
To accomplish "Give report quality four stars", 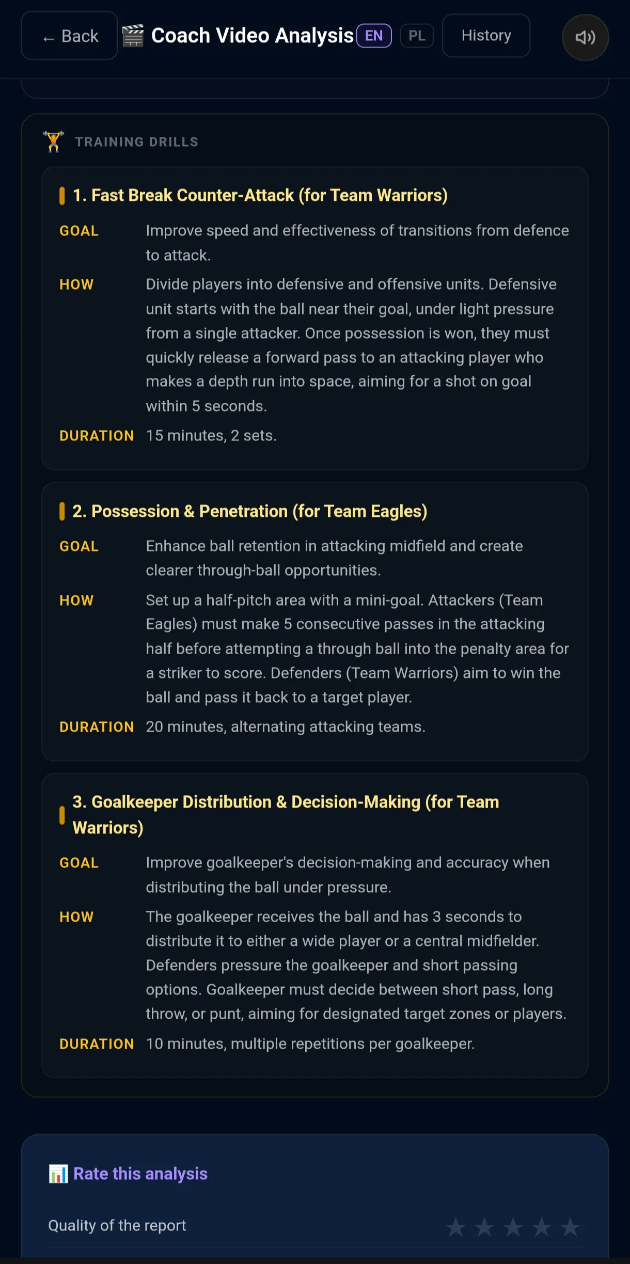I will 542,1227.
